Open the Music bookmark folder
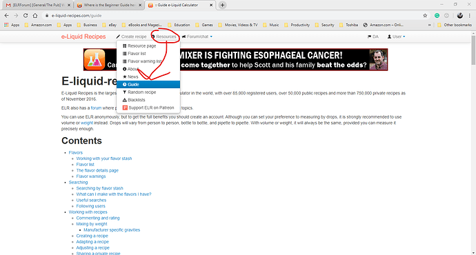This screenshot has height=255, width=476. point(271,25)
